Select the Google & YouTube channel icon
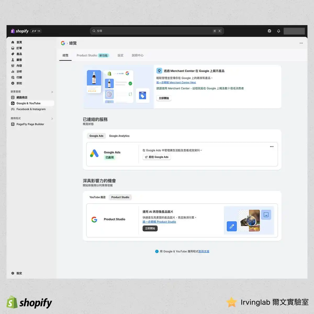 [x=13, y=103]
